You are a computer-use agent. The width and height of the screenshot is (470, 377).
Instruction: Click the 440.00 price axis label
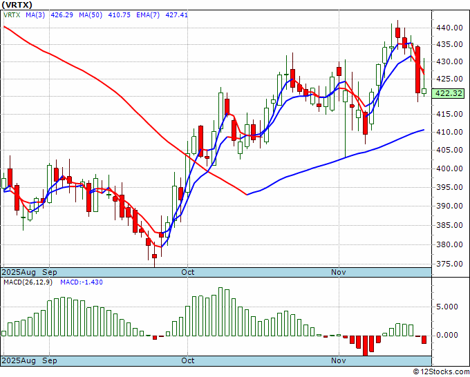[x=449, y=28]
